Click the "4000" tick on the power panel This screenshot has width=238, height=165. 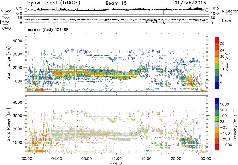point(17,41)
